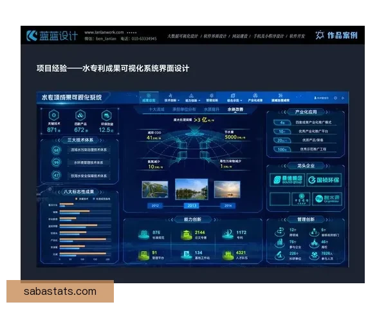Viewport: 386px width, 309px height.
Task: Click the bar-chart icon beside 78个
Action: [x=280, y=243]
